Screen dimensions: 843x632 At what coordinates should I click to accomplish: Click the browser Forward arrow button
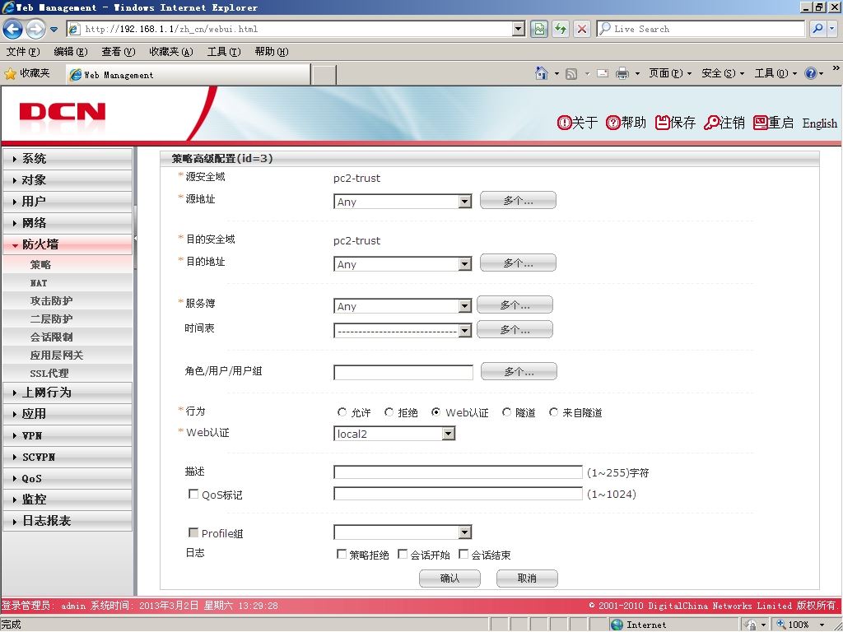[x=35, y=29]
